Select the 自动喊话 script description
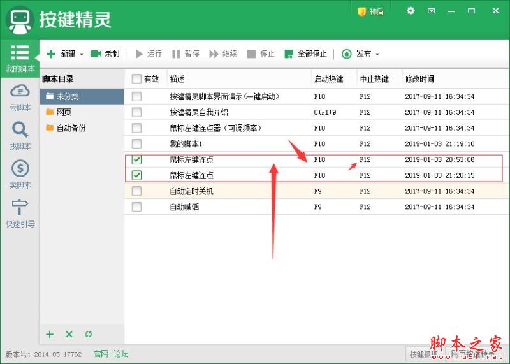The image size is (510, 364). 184,207
